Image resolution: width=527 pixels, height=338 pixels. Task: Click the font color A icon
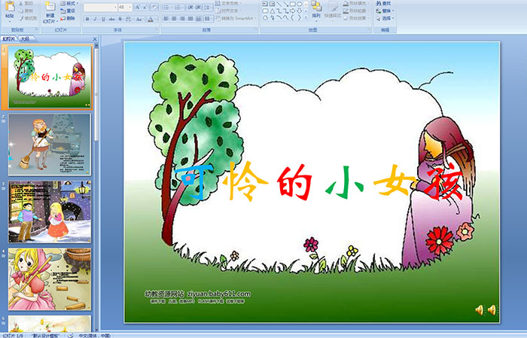[x=151, y=19]
